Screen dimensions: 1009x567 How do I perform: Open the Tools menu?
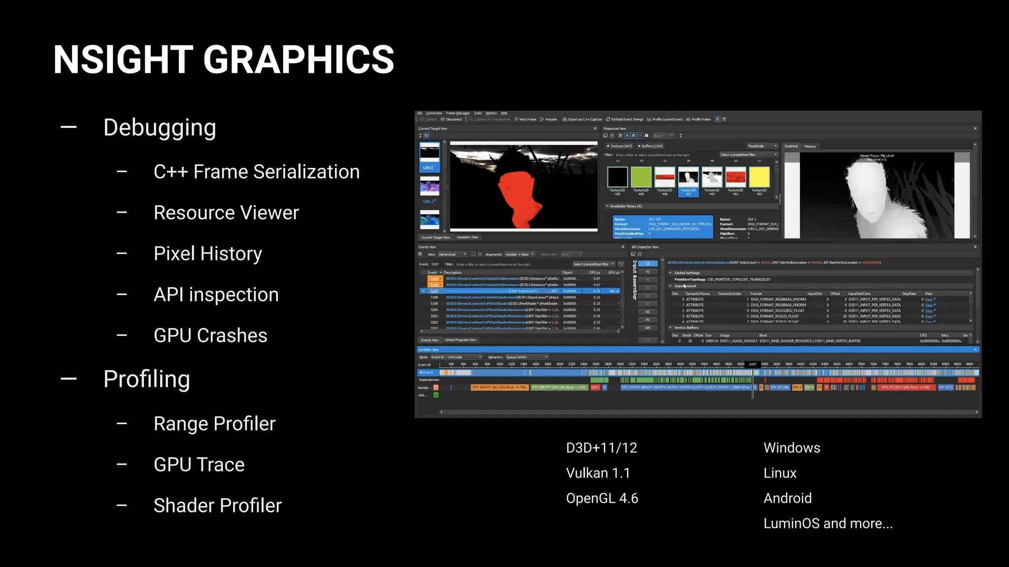click(x=478, y=113)
